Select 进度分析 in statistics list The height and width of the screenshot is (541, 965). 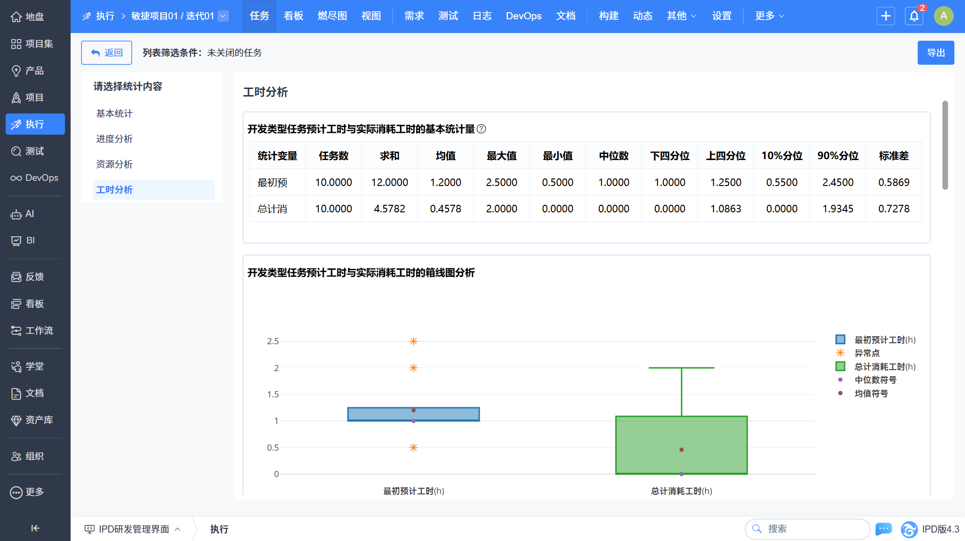coord(114,139)
